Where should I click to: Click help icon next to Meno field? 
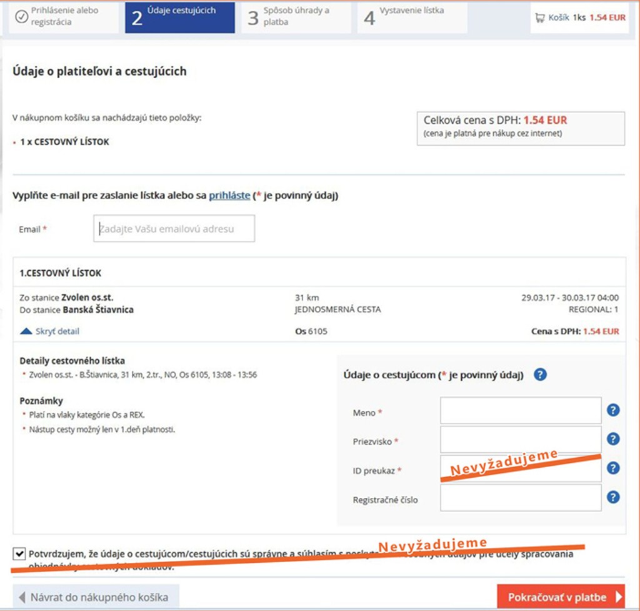pos(613,410)
